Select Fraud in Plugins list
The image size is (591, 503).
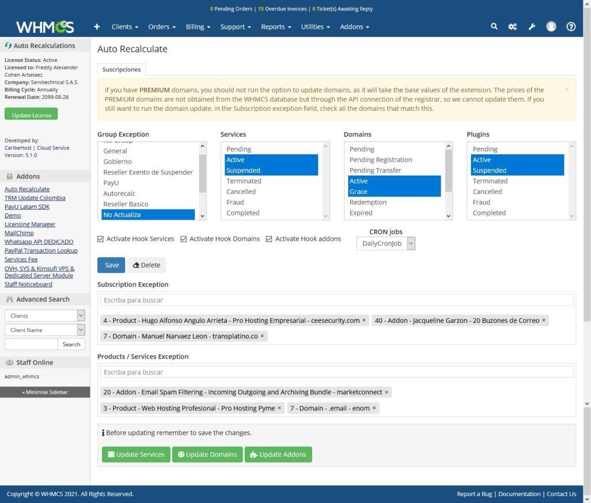click(518, 202)
